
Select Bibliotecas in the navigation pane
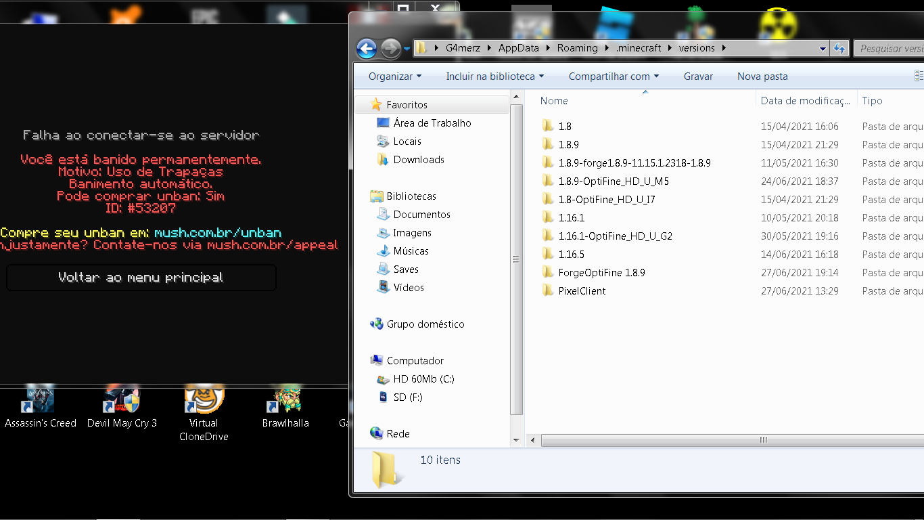[x=411, y=196]
